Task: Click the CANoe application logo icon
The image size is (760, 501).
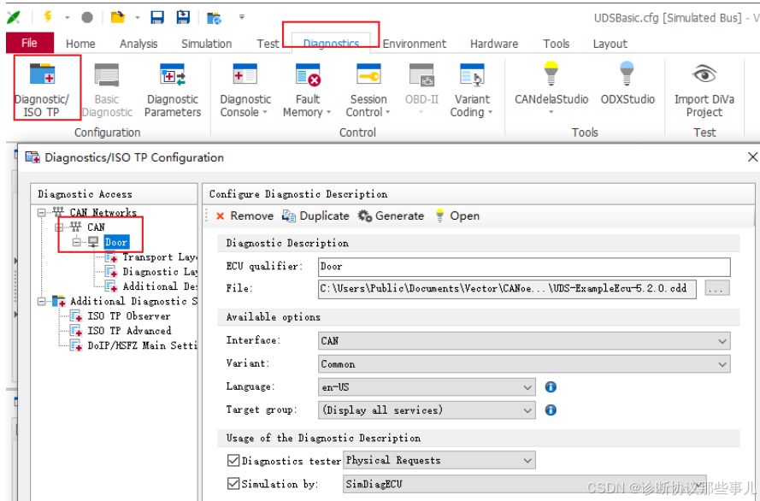Action: pos(14,17)
